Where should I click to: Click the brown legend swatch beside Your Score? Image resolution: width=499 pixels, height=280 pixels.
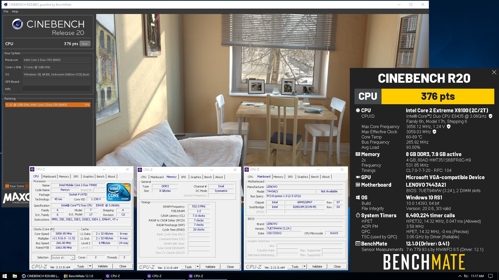click(x=27, y=186)
